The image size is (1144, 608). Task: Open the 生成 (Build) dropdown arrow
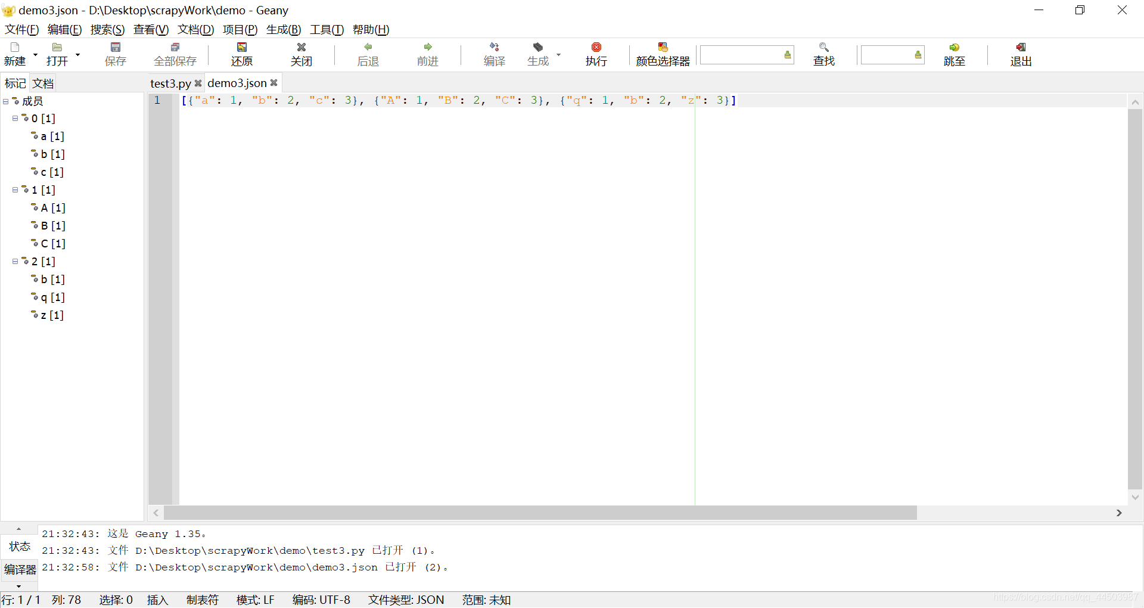[x=558, y=54]
